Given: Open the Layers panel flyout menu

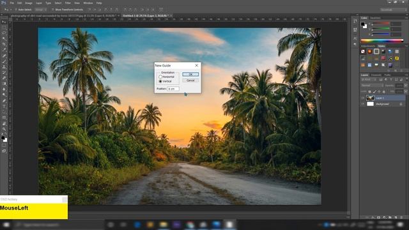Looking at the screenshot, I should coord(406,75).
